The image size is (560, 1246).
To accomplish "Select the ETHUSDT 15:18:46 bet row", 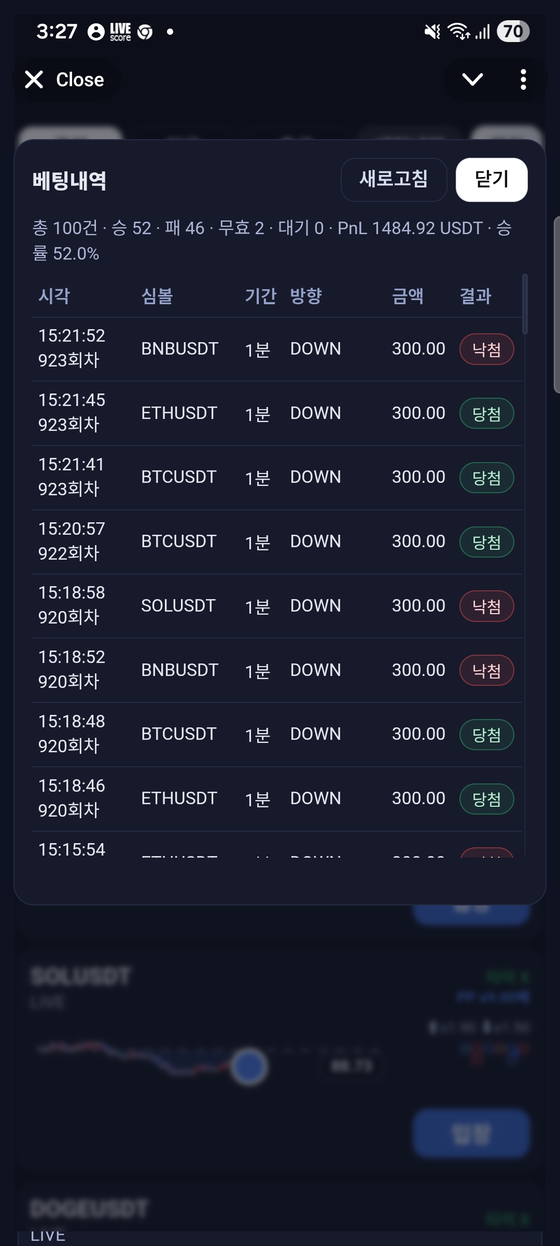I will (x=277, y=799).
